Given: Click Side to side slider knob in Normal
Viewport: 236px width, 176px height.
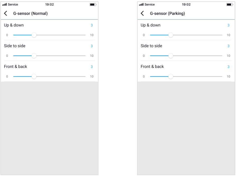Looking at the screenshot, I should tap(34, 56).
